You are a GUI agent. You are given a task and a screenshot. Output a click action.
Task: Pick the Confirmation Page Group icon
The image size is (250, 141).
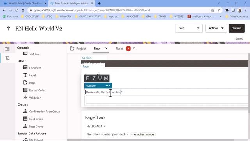[x=25, y=111]
